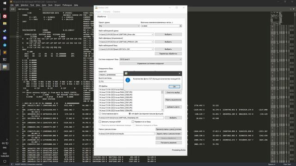Open the volume control in the tray
The width and height of the screenshot is (296, 166).
(x=3, y=143)
